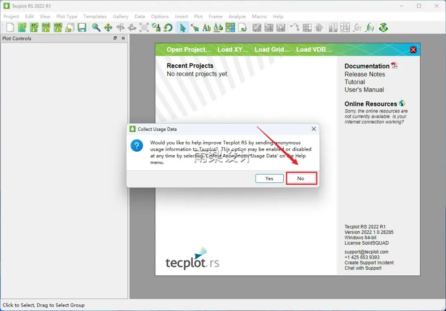
Task: Float the Plot Controls panel
Action: [x=115, y=38]
